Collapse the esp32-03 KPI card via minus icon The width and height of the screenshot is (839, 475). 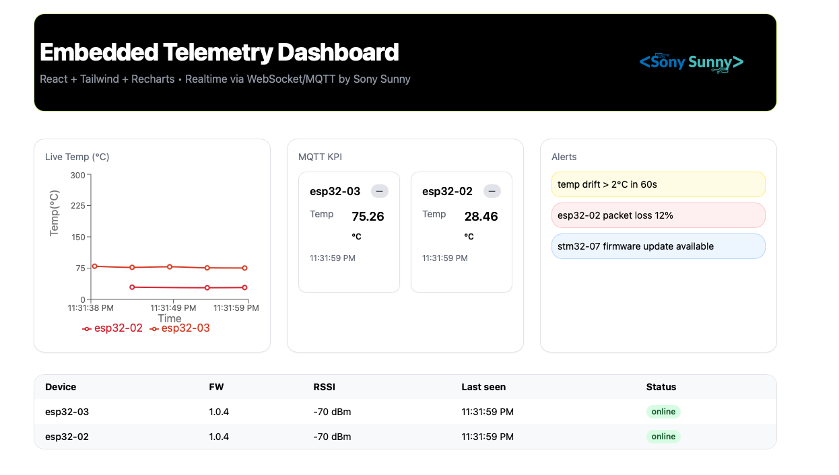click(x=379, y=191)
